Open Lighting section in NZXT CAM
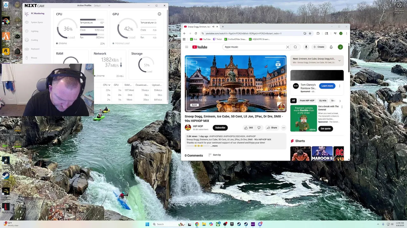This screenshot has width=407, height=228. click(32, 31)
